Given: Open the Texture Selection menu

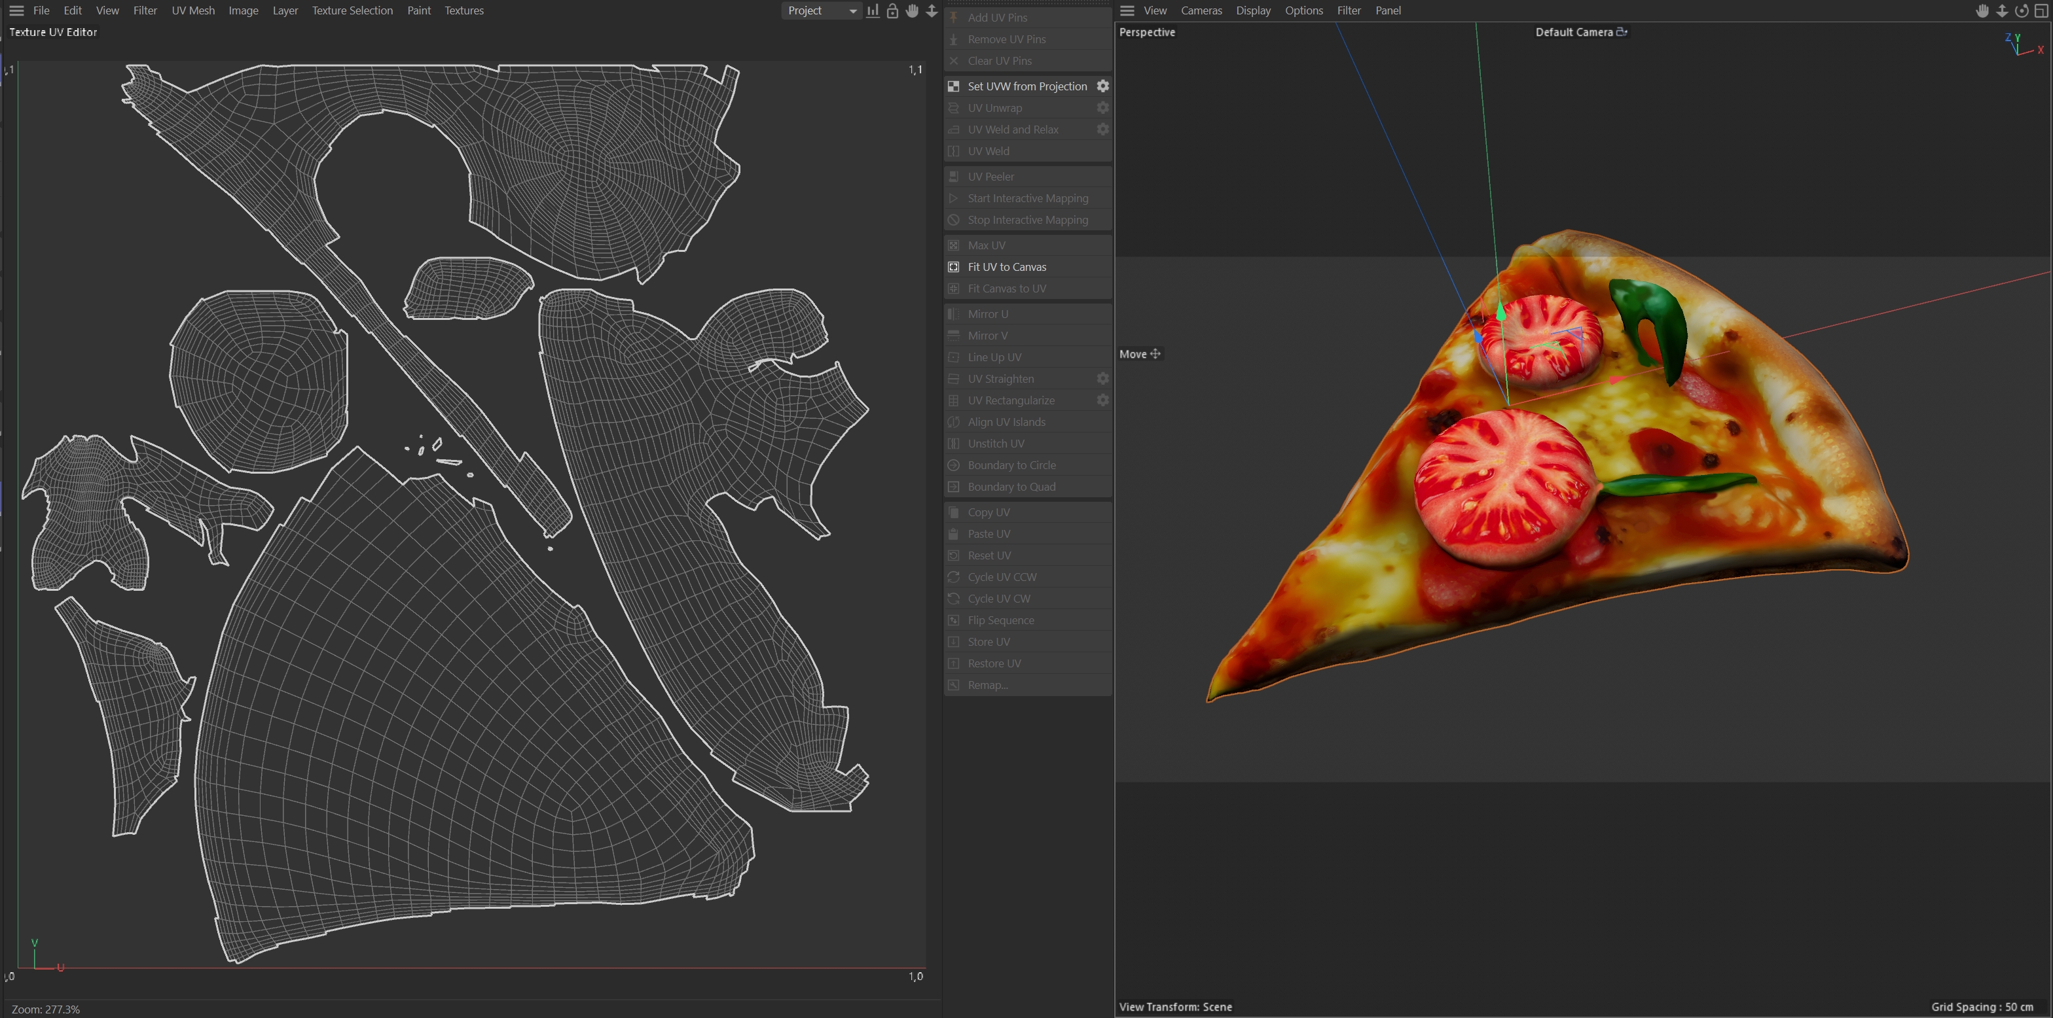Looking at the screenshot, I should tap(352, 10).
